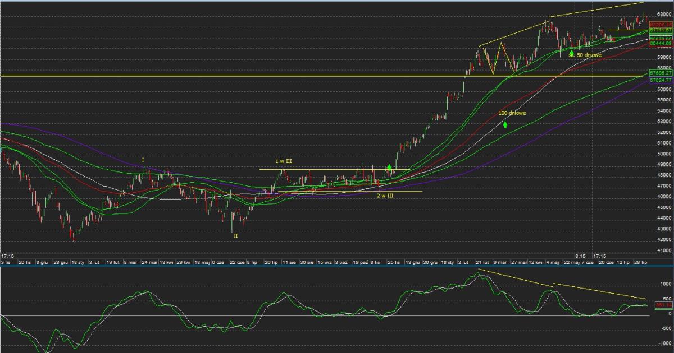This screenshot has height=353, width=674.
Task: Click the 8:15 session time marker
Action: [x=580, y=256]
